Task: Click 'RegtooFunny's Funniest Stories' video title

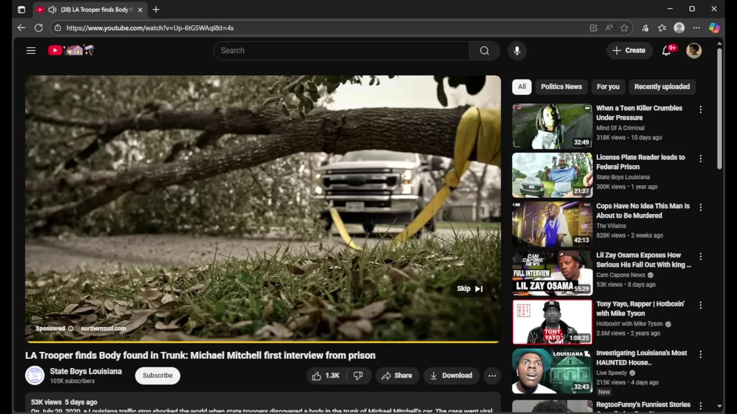Action: coord(643,405)
